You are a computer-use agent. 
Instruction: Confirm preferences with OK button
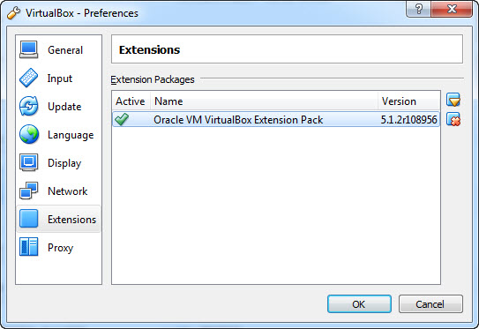pos(359,304)
